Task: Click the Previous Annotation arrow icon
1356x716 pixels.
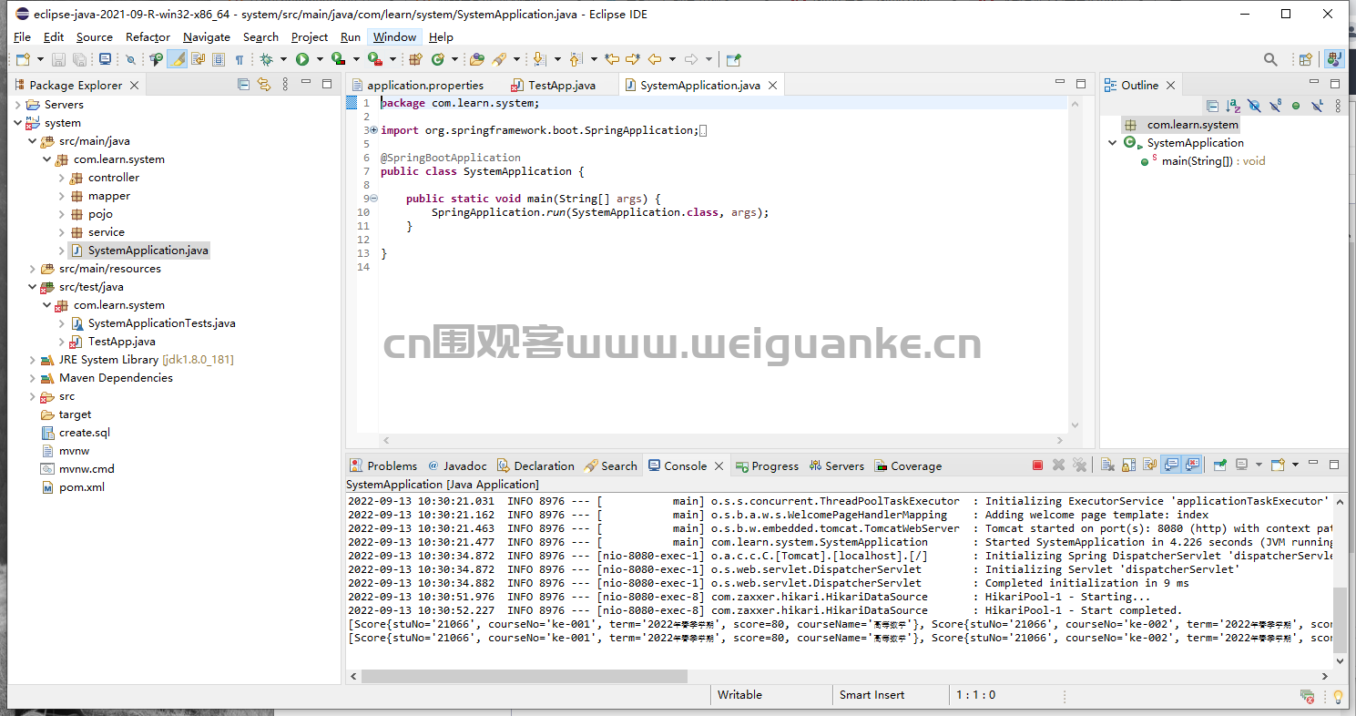Action: pyautogui.click(x=575, y=59)
